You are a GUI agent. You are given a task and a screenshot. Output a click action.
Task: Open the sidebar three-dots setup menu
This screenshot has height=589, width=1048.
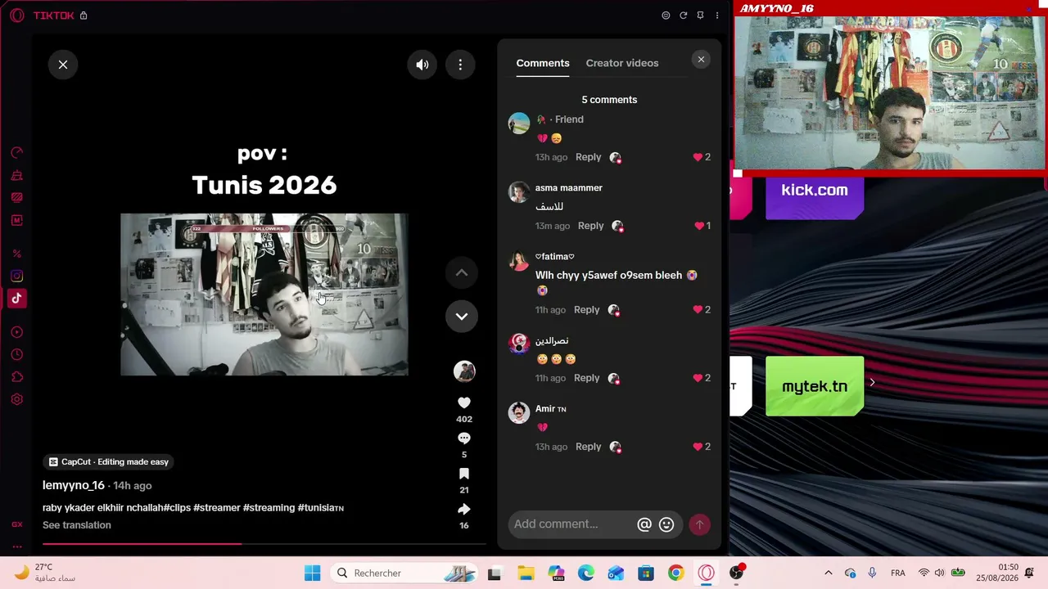(x=16, y=546)
